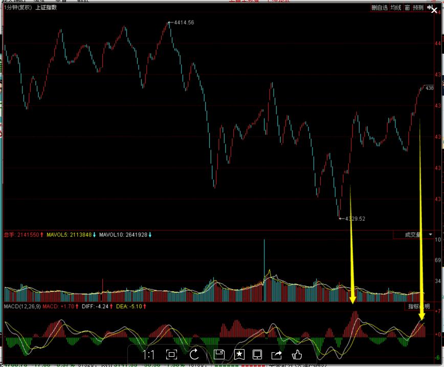This screenshot has width=444, height=367.
Task: Click the 指标说明 indicator description button
Action: tap(419, 306)
